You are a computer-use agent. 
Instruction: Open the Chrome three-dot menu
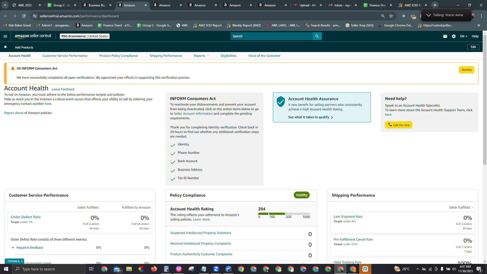(x=481, y=16)
